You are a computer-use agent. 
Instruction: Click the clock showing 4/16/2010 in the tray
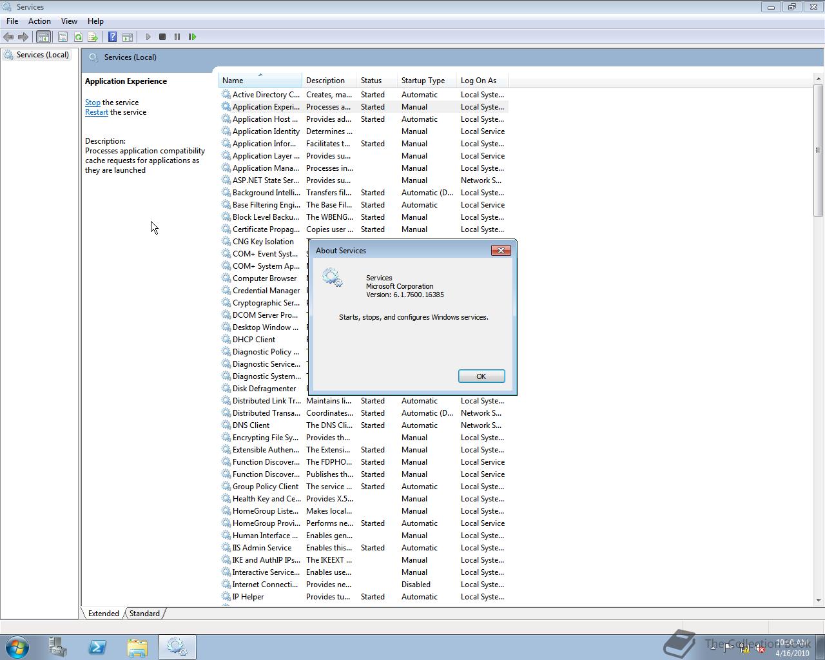click(x=792, y=648)
